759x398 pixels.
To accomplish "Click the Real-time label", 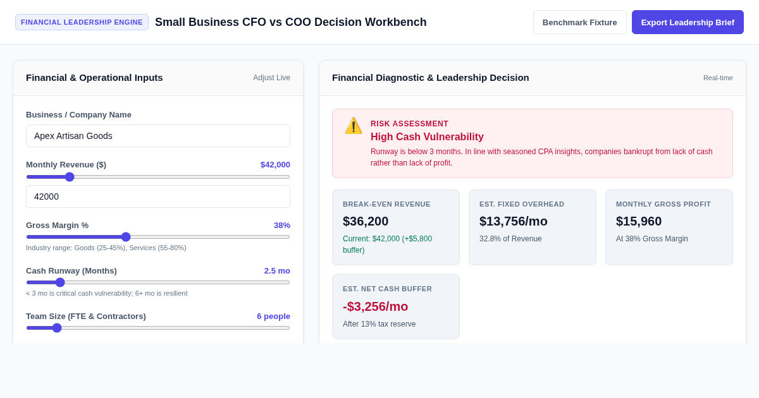I will 718,78.
